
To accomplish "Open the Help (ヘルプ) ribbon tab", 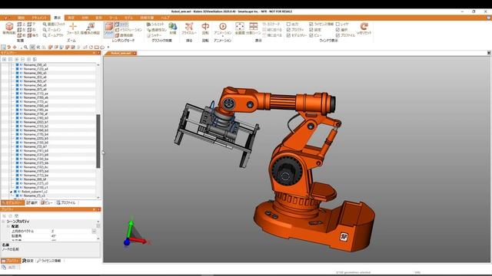I will click(x=165, y=18).
